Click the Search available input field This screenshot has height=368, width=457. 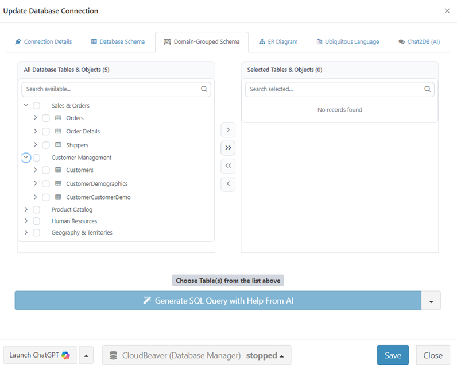pyautogui.click(x=112, y=89)
